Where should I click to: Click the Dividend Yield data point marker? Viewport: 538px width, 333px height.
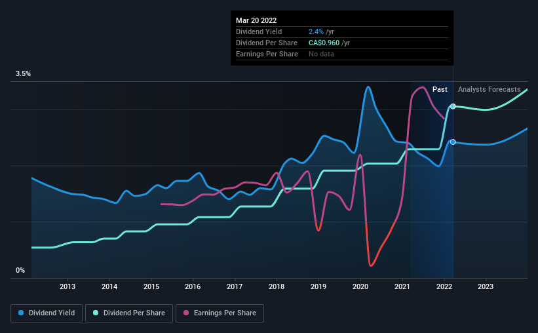coord(453,142)
